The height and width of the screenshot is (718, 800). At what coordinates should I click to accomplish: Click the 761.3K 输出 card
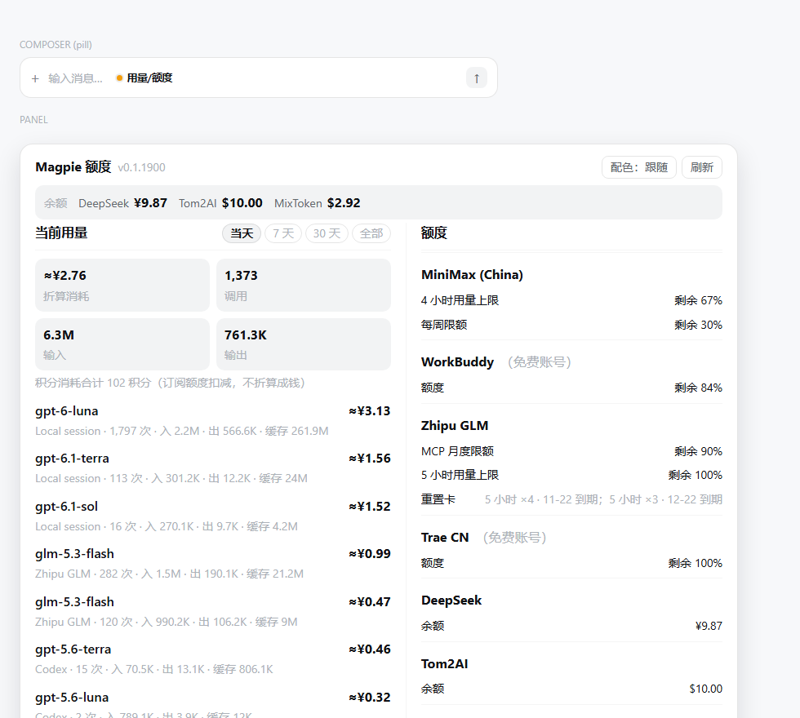click(304, 344)
